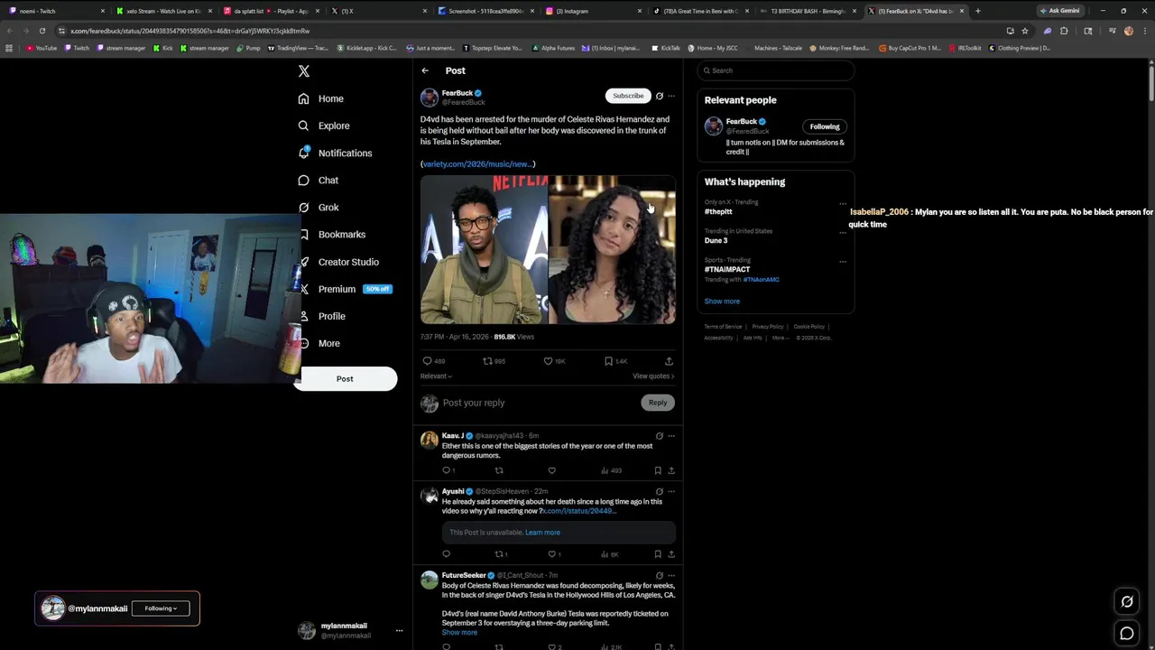This screenshot has width=1155, height=650.
Task: Open more options on Ayushi's reply
Action: 671,491
